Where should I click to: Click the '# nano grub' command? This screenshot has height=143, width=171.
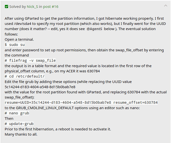point(17,113)
